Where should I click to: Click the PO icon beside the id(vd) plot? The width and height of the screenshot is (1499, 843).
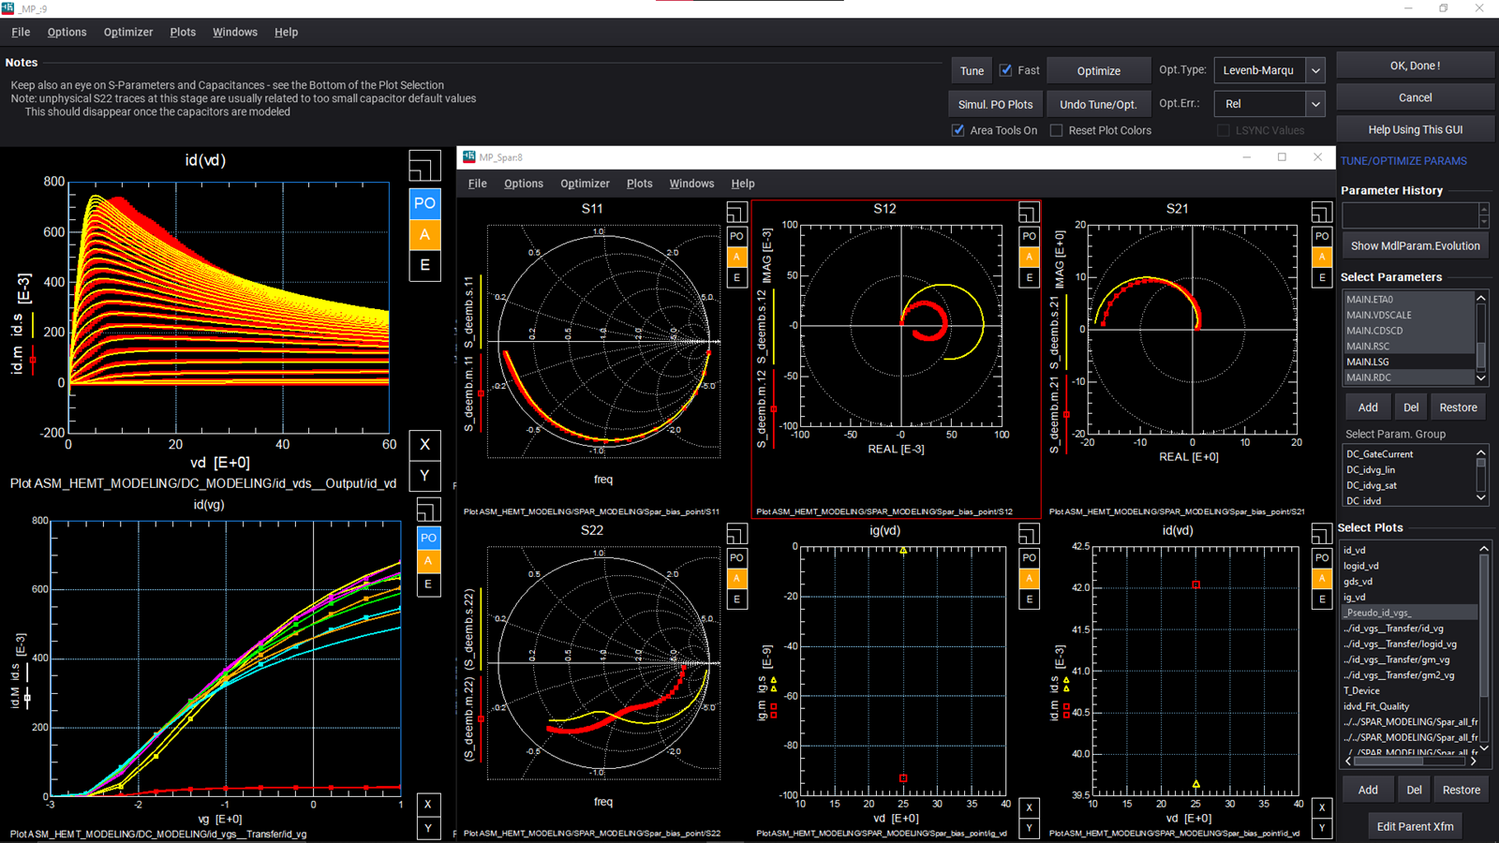424,203
